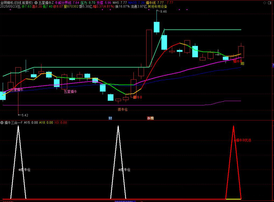Select the tallest cyan candlestick near 9.46
Screen dimensions: 274x202
(157, 27)
